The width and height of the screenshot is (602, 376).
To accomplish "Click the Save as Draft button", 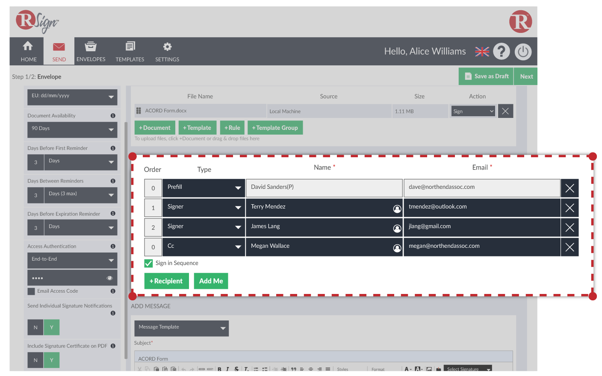I will 486,76.
